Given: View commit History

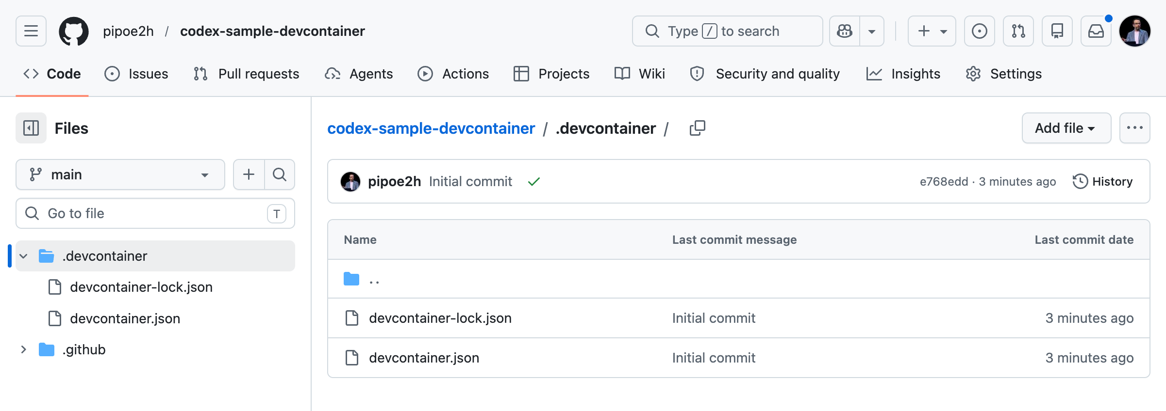Looking at the screenshot, I should tap(1103, 181).
